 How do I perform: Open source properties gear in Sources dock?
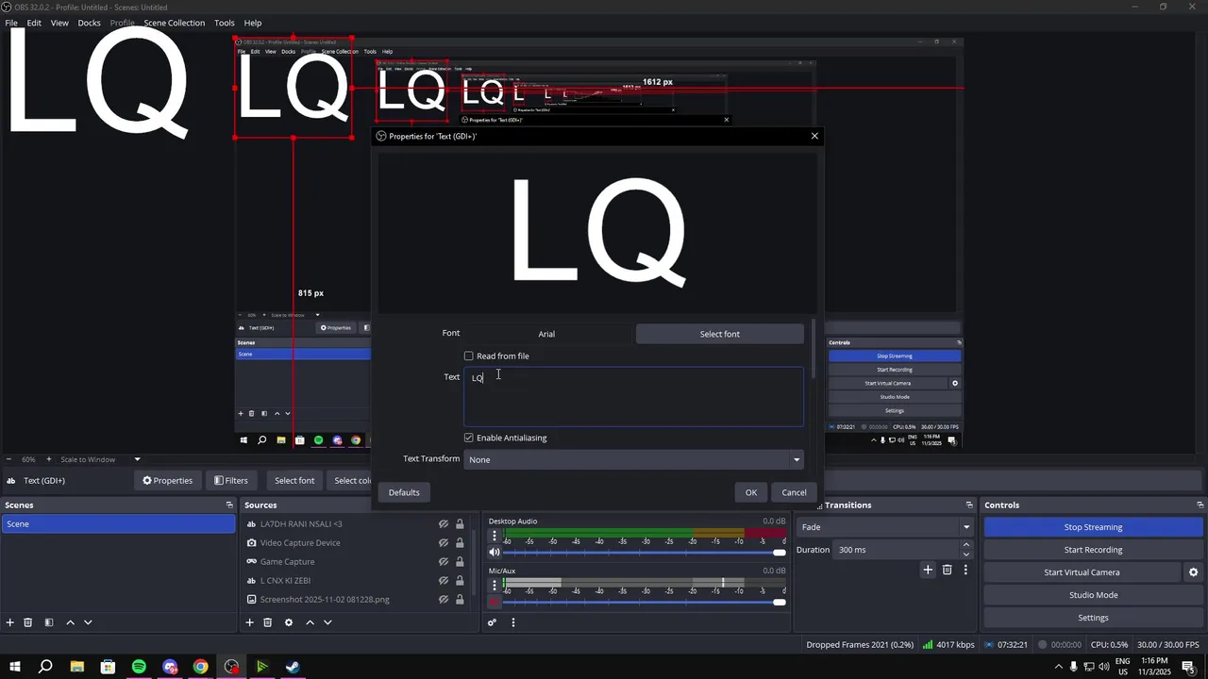pyautogui.click(x=289, y=622)
